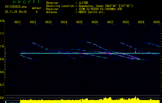Select the 0.9 frequency axis label
The width and height of the screenshot is (162, 103).
2,59
